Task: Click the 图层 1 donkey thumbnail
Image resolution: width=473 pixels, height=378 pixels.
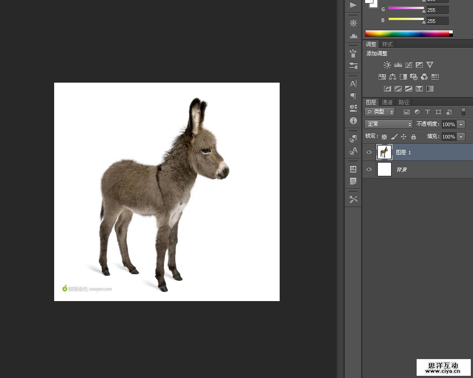Action: (384, 152)
